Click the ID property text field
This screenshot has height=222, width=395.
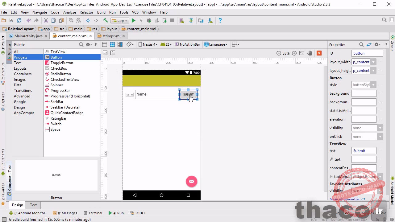367,53
